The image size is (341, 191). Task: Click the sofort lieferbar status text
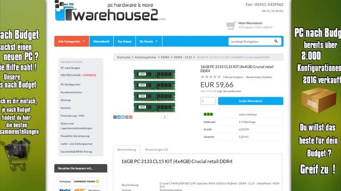pyautogui.click(x=248, y=115)
